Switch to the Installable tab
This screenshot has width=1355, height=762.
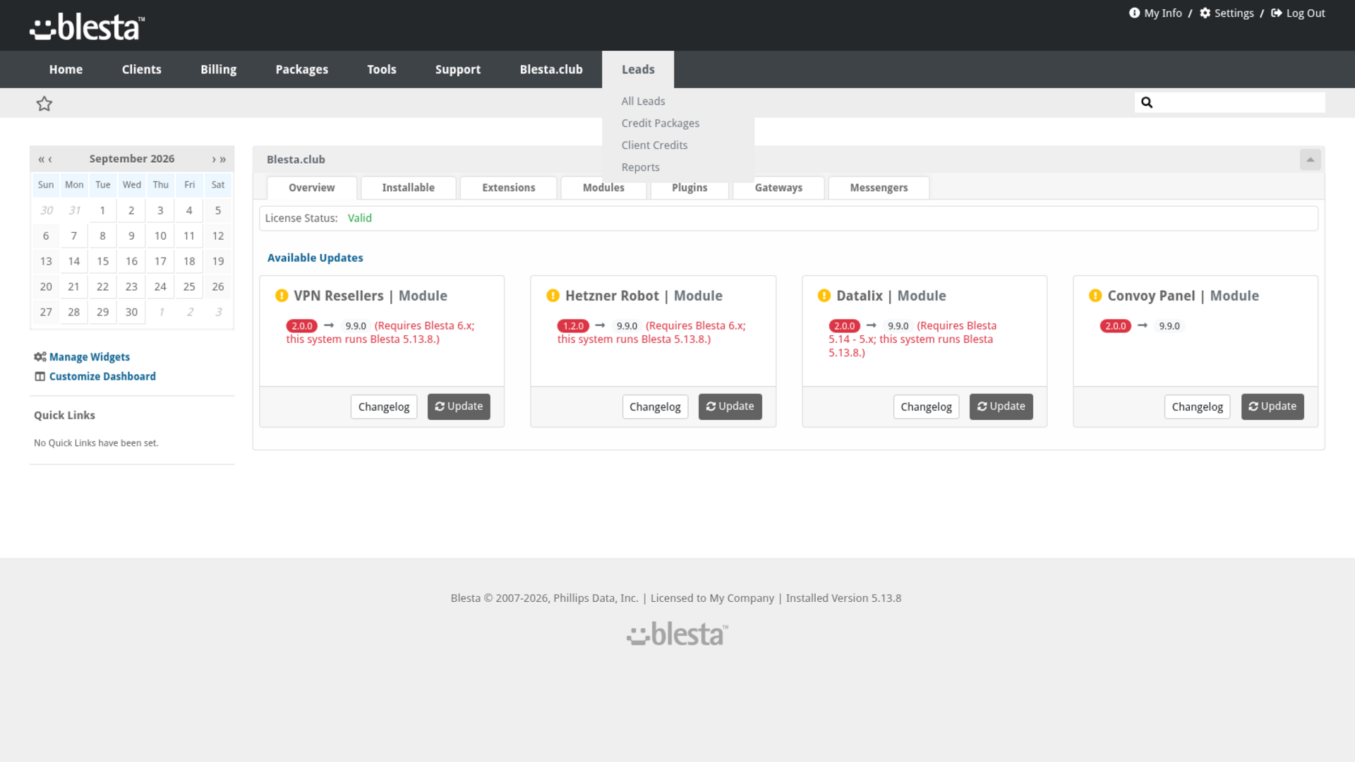[408, 188]
